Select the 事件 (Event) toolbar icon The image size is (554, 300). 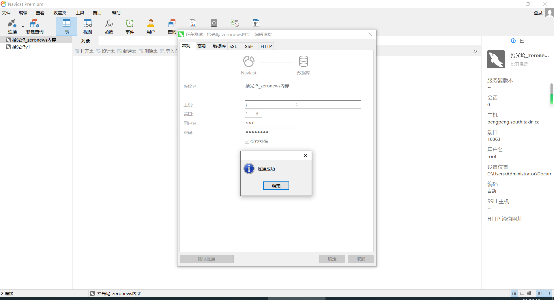coord(130,26)
